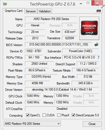Screen dimensions: 105x130
Task: Toggle the DirectCompute 5.0 checkbox
Action: tap(73, 115)
